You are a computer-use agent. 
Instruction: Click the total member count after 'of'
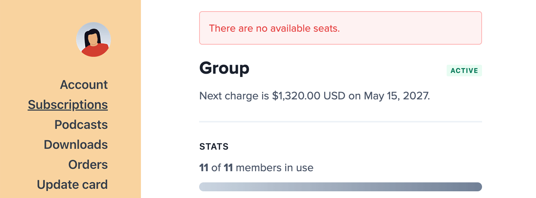click(x=228, y=168)
